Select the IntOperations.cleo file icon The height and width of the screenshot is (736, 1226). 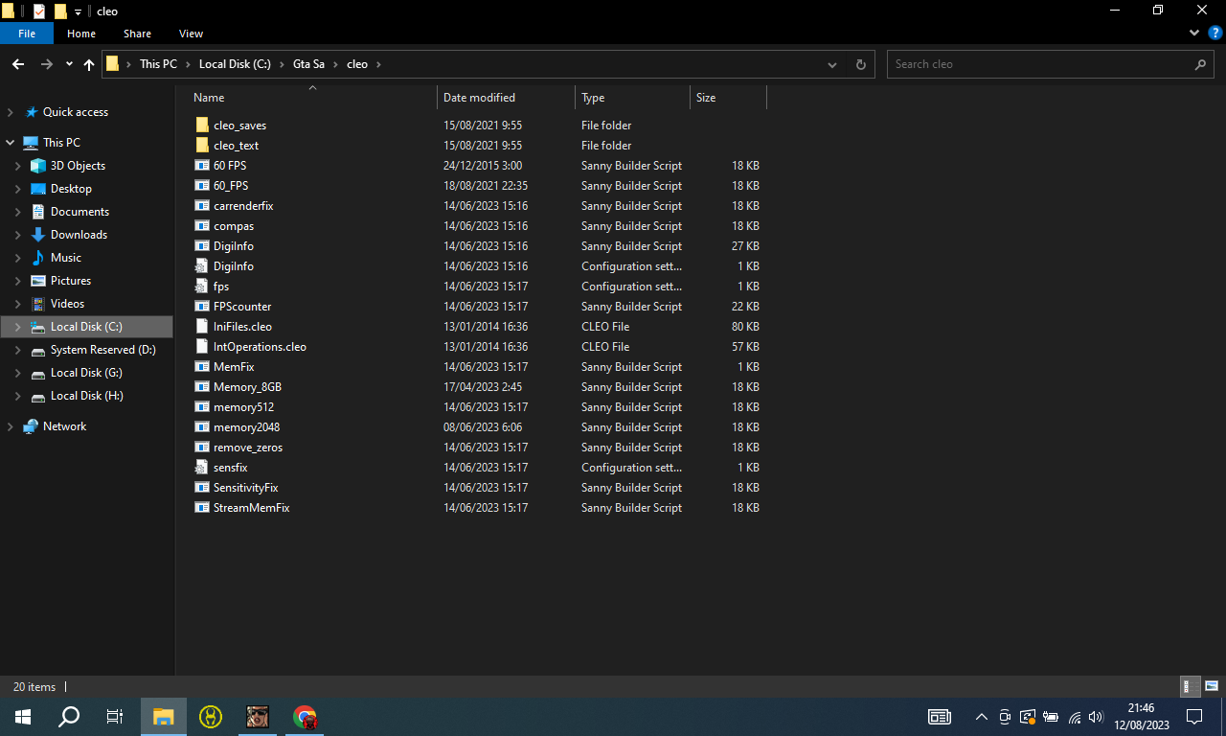coord(201,347)
